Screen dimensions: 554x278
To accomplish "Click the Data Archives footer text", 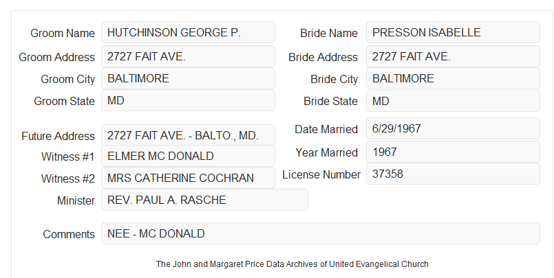I will 292,264.
